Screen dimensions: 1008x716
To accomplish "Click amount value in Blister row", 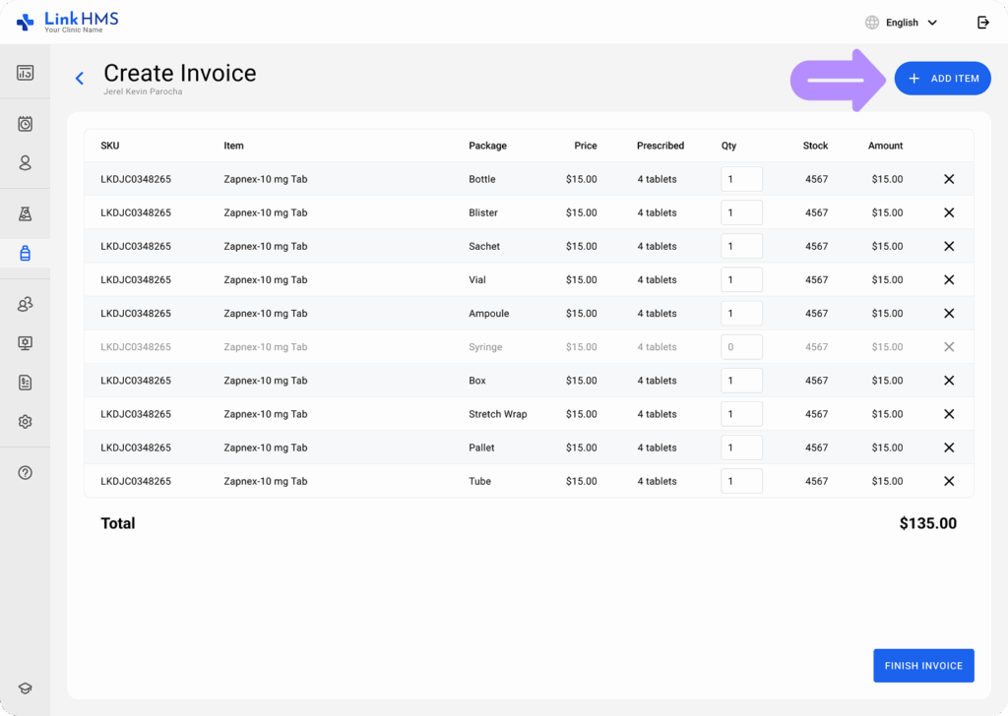I will pos(887,212).
